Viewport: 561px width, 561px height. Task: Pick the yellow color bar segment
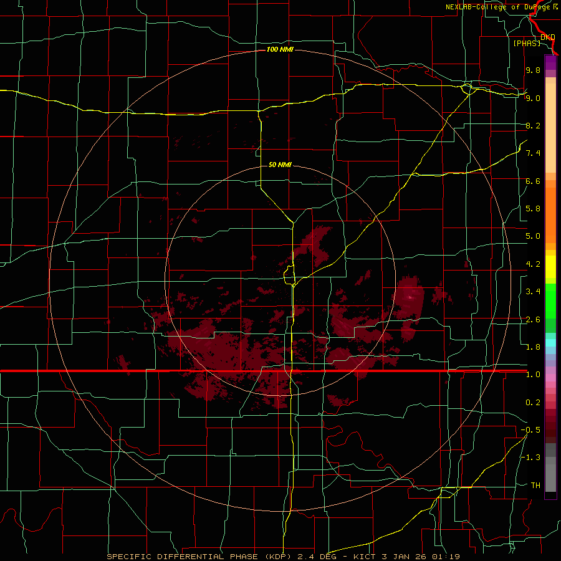550,267
